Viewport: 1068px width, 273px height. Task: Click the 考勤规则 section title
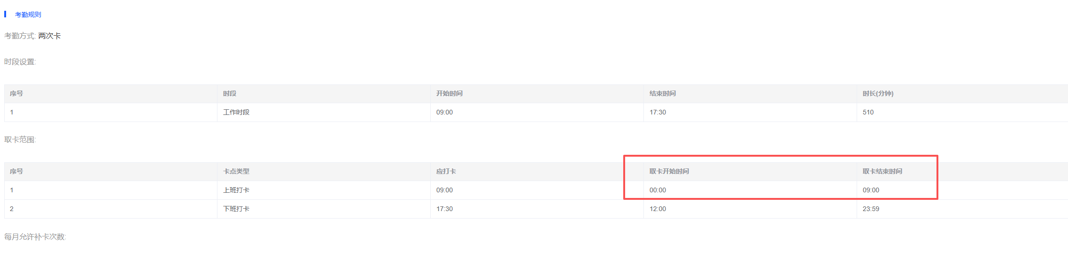pos(28,15)
